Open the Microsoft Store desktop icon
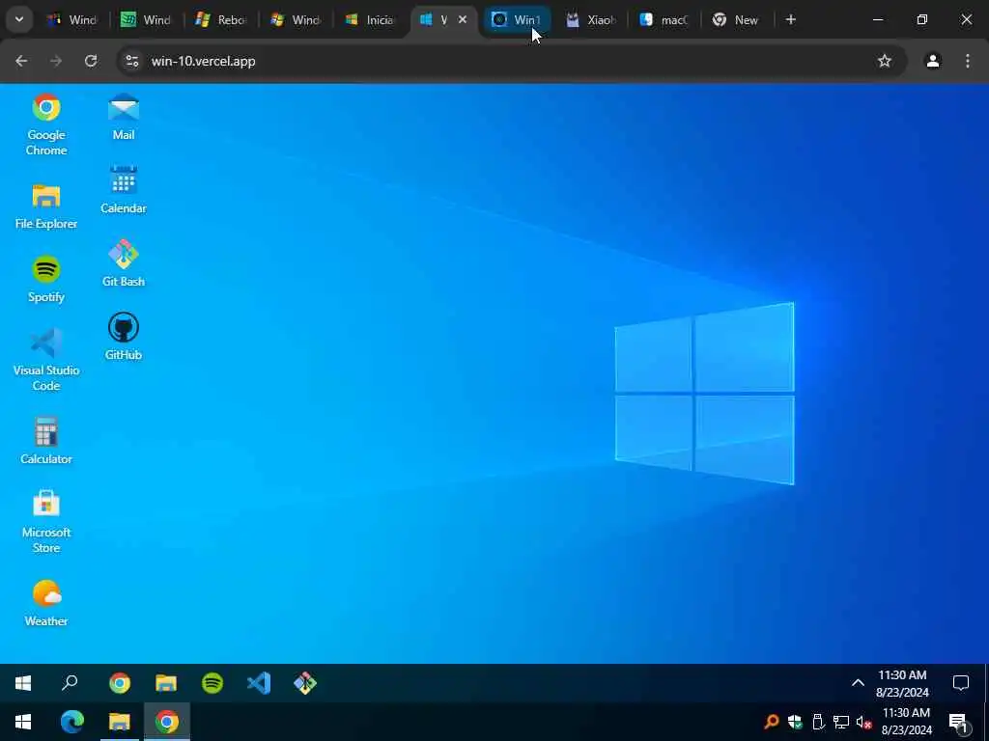 click(x=46, y=522)
